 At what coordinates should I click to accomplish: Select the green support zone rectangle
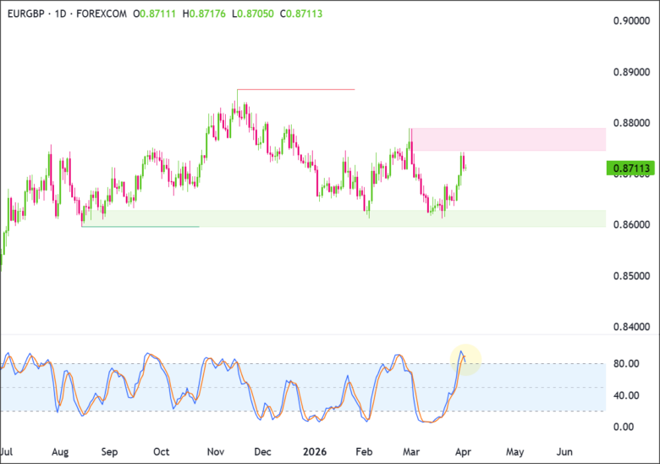344,218
